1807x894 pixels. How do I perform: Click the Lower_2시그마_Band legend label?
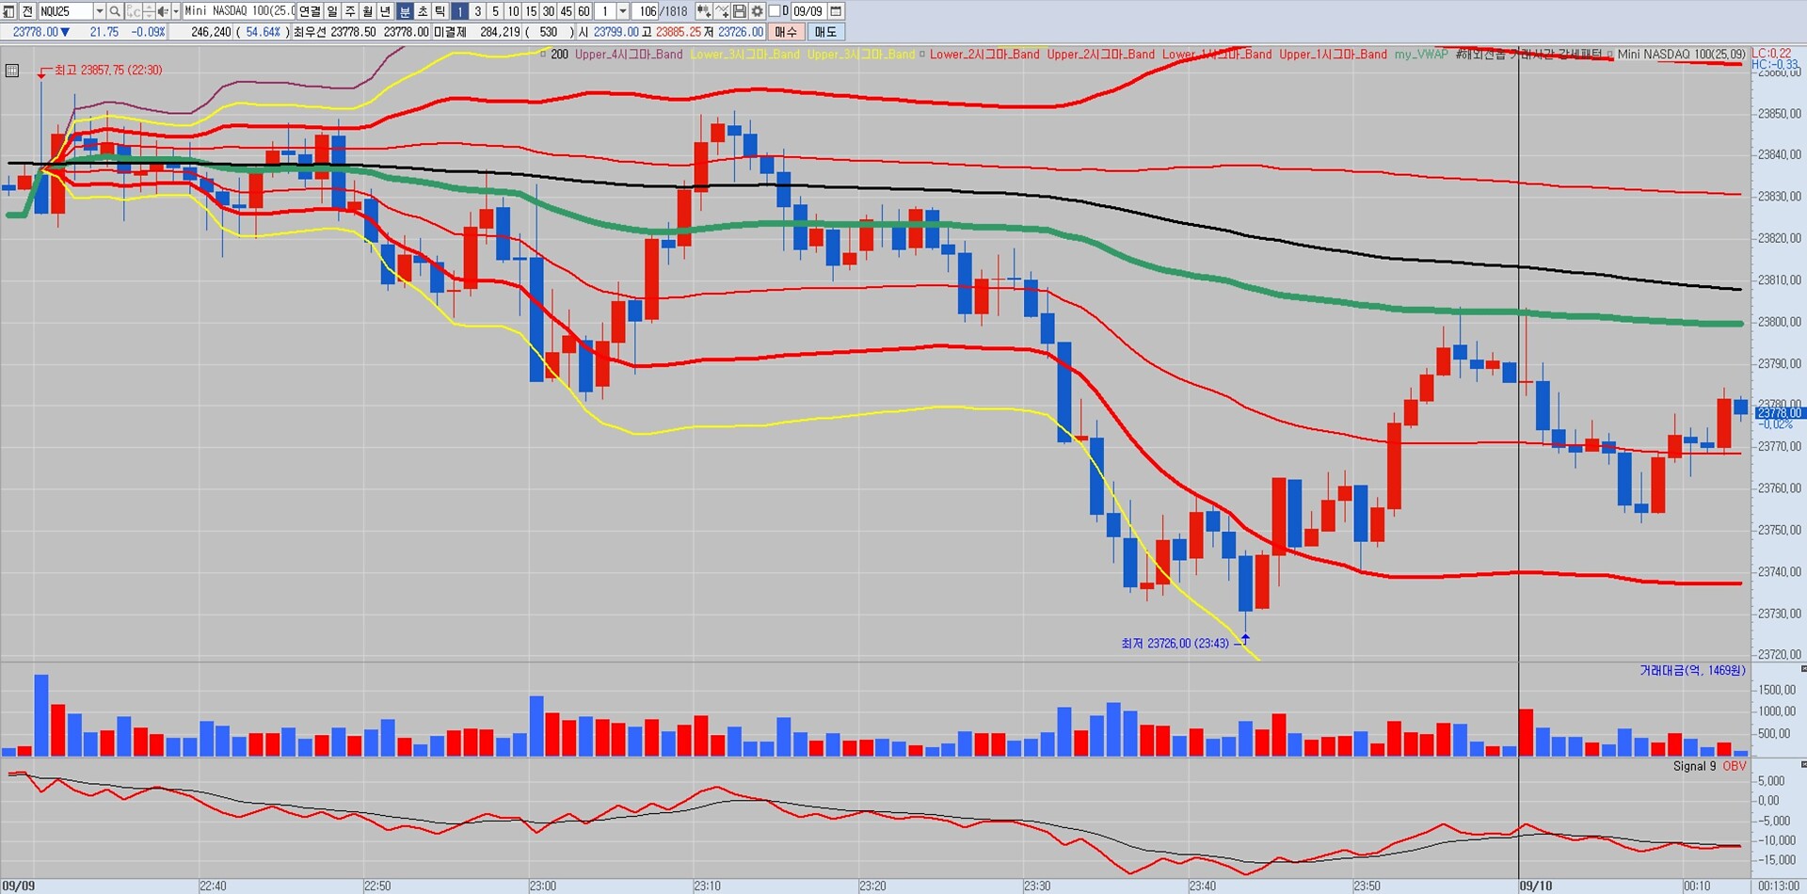[984, 55]
